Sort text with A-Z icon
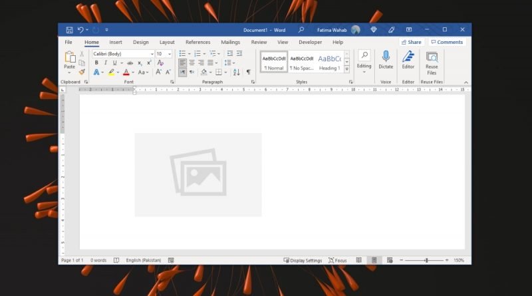This screenshot has height=296, width=532. click(237, 72)
